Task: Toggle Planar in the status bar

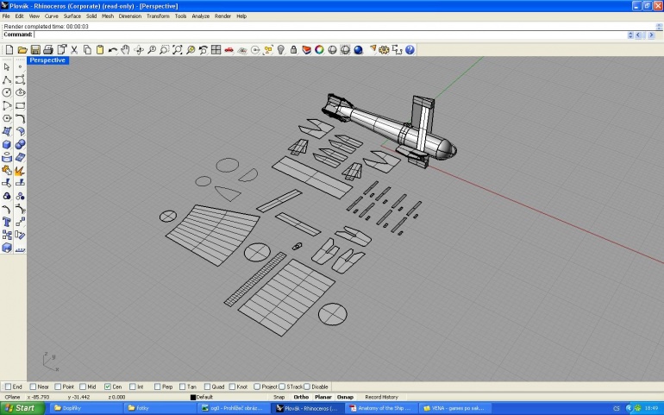Action: coord(323,397)
